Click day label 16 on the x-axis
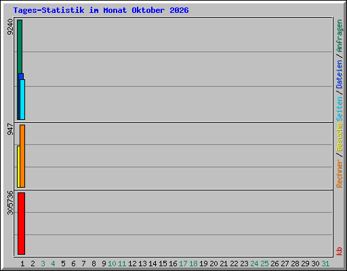This screenshot has width=347, height=271. 173,264
